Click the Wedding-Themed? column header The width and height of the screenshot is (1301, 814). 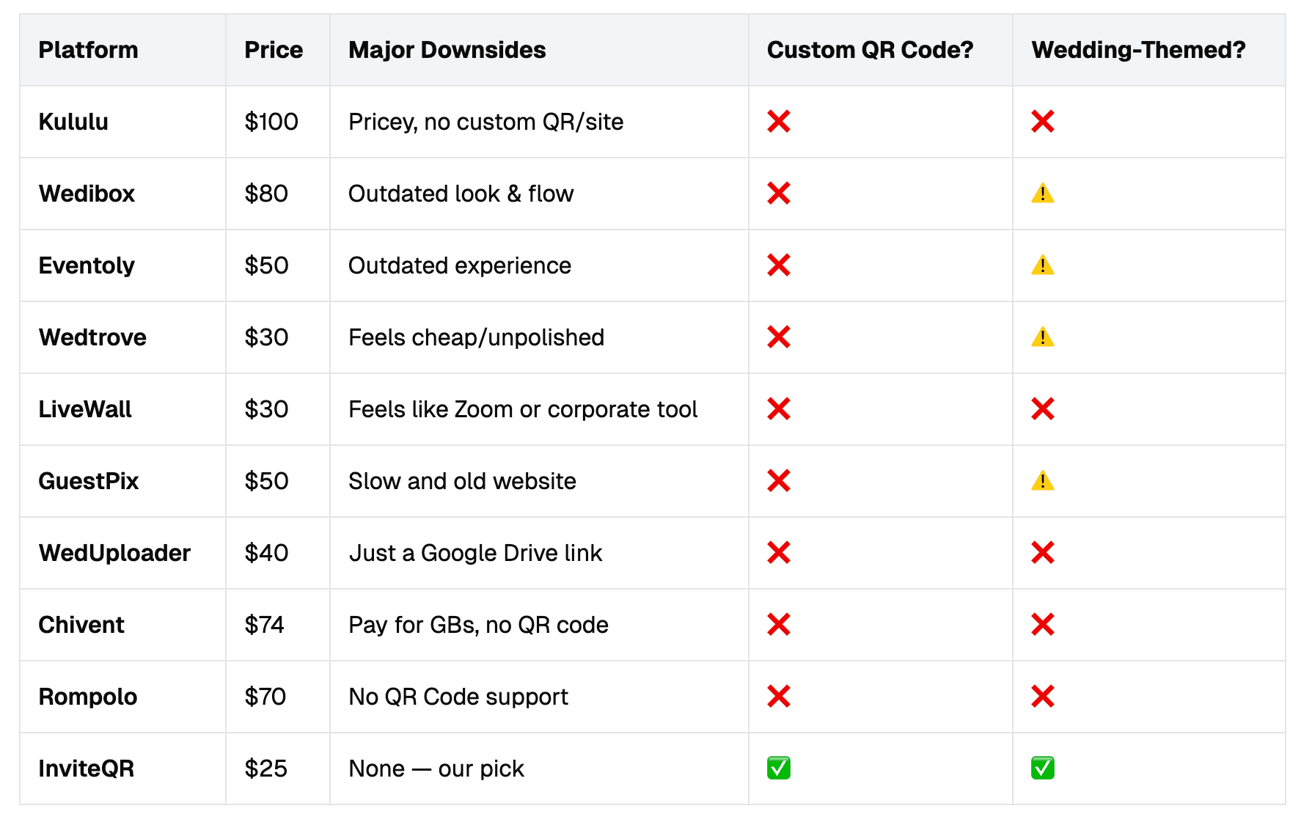point(1138,50)
